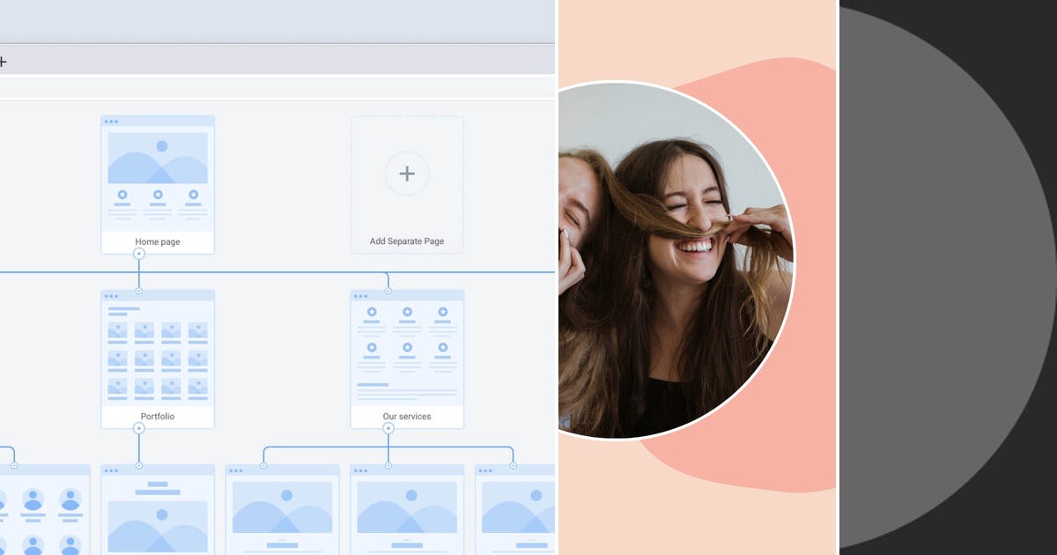Click the Add Separate Page card
The width and height of the screenshot is (1057, 555).
(406, 182)
